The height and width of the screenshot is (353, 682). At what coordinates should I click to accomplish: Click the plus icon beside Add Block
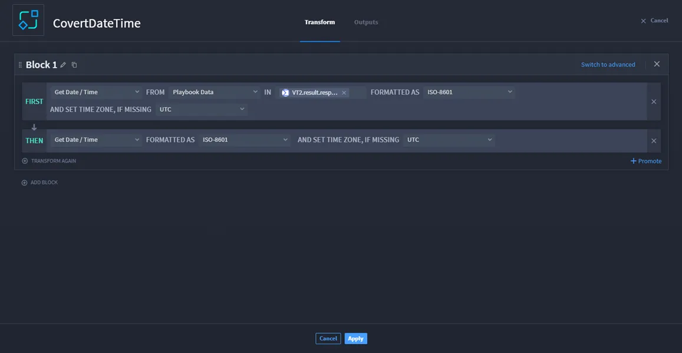pos(24,182)
